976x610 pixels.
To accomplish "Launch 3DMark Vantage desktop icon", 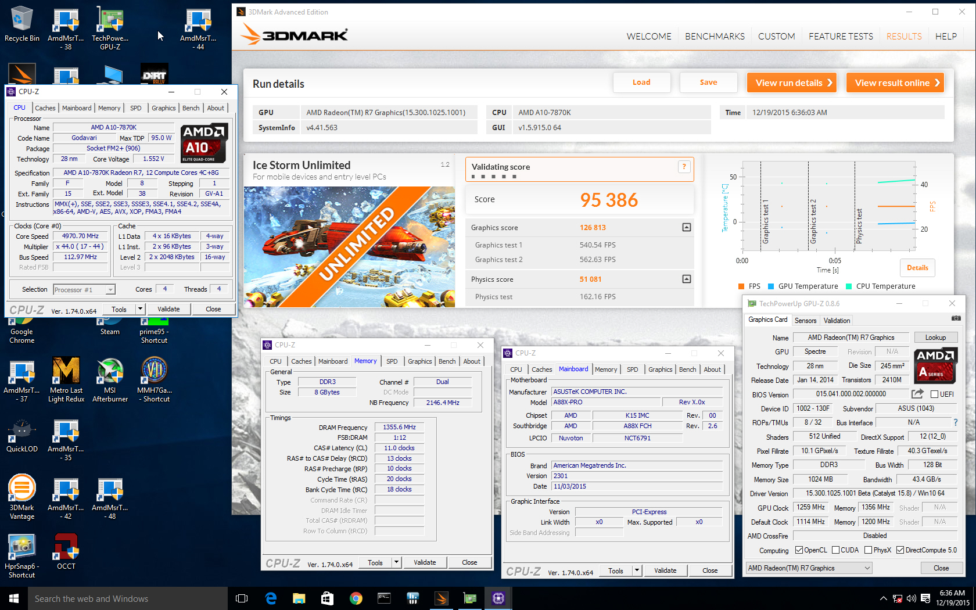I will [22, 496].
